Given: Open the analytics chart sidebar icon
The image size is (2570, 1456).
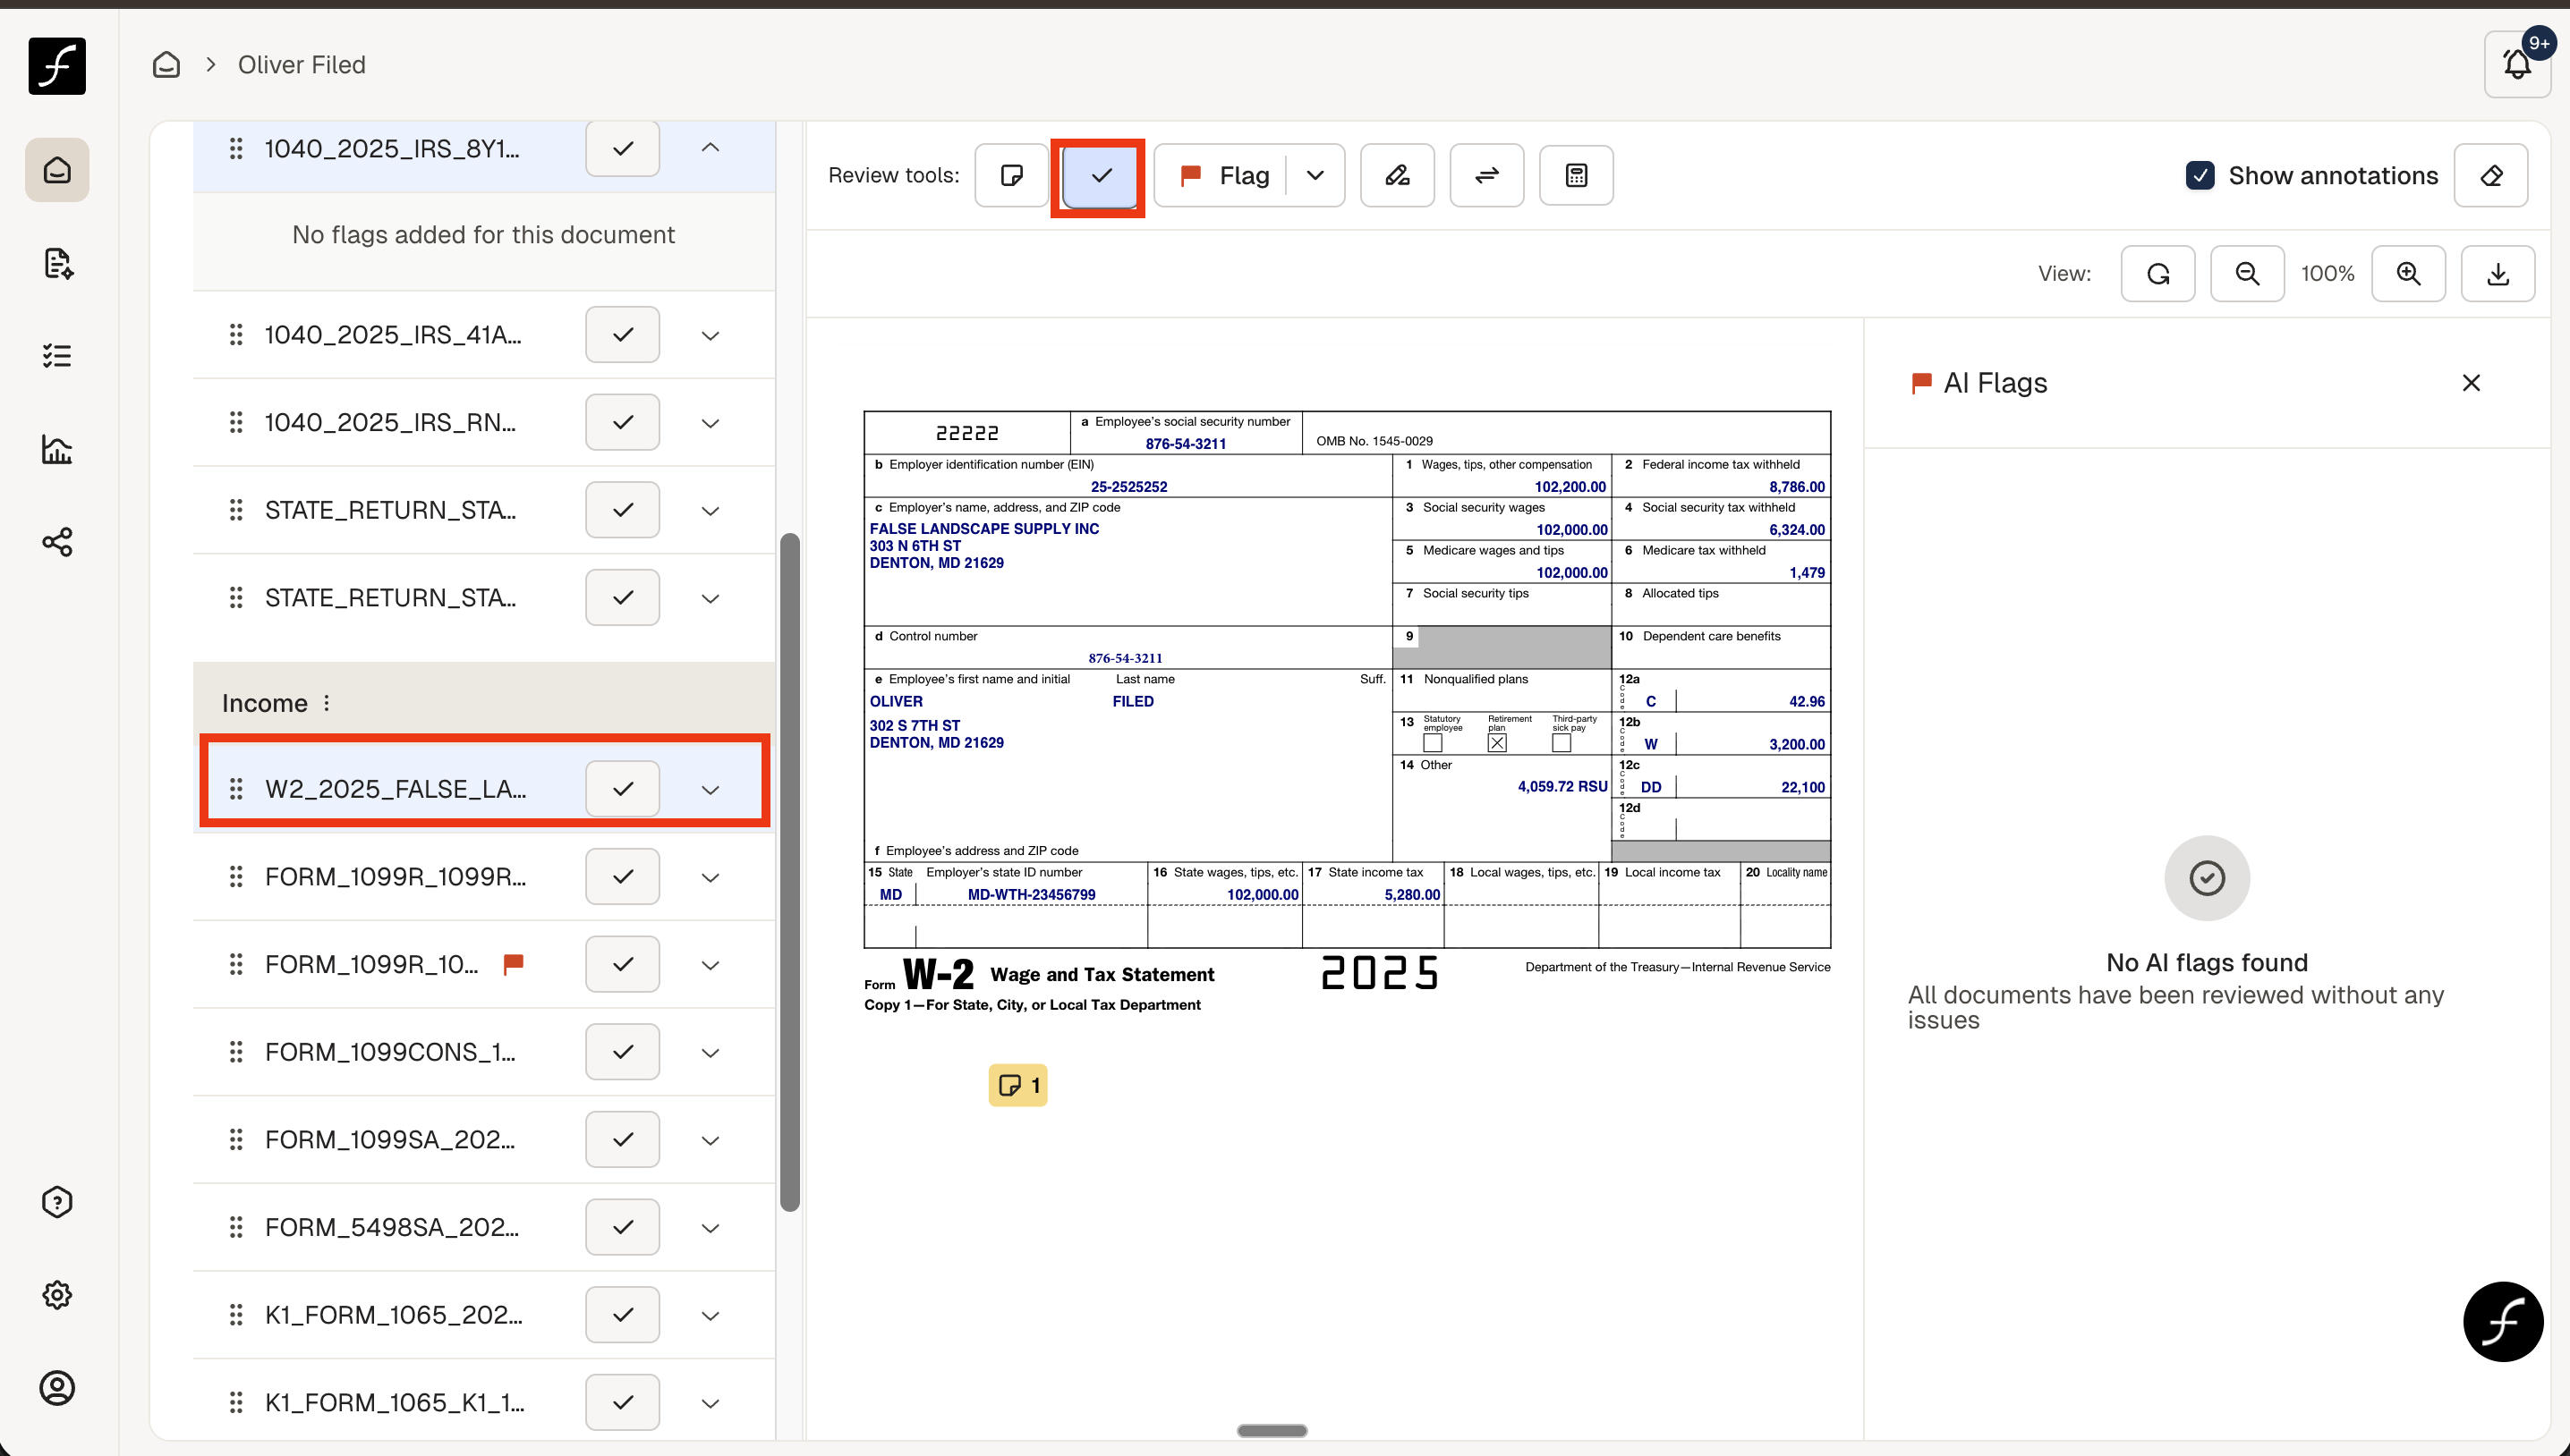Looking at the screenshot, I should coord(57,449).
